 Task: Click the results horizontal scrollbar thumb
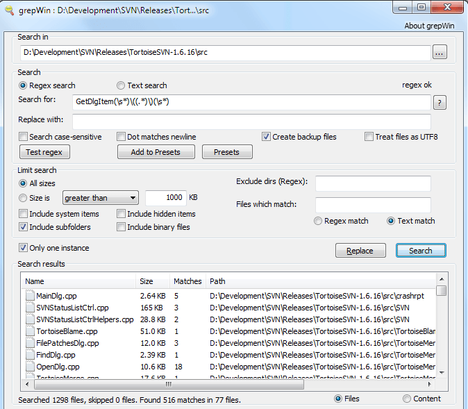[169, 384]
